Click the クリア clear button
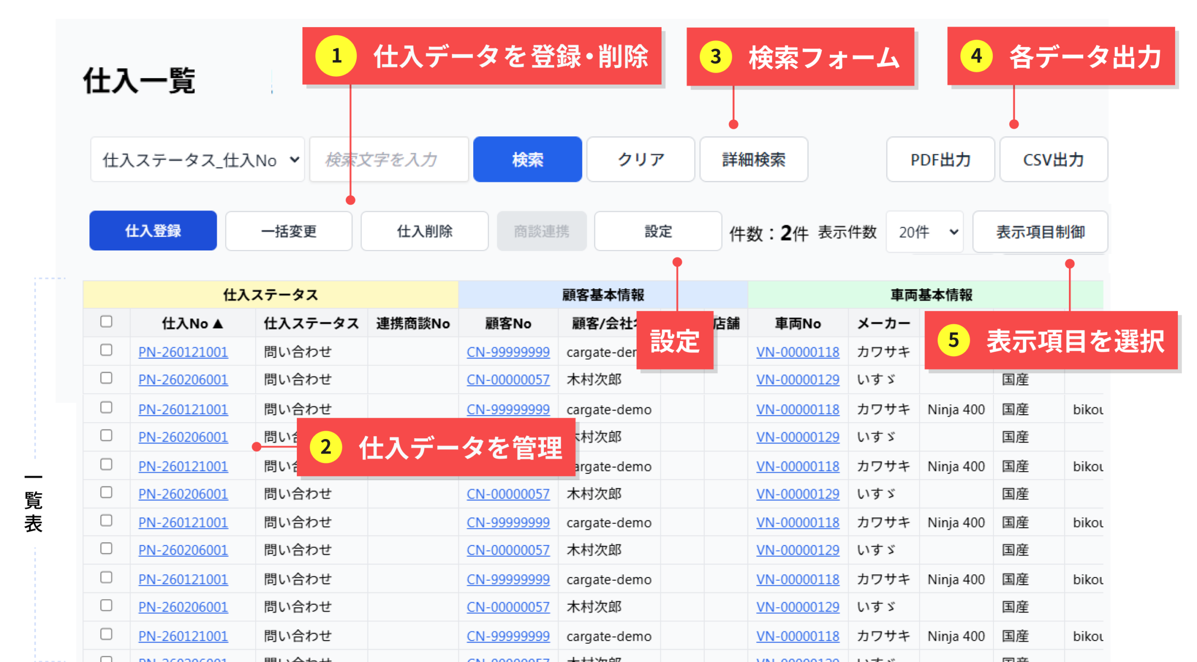 click(x=640, y=159)
